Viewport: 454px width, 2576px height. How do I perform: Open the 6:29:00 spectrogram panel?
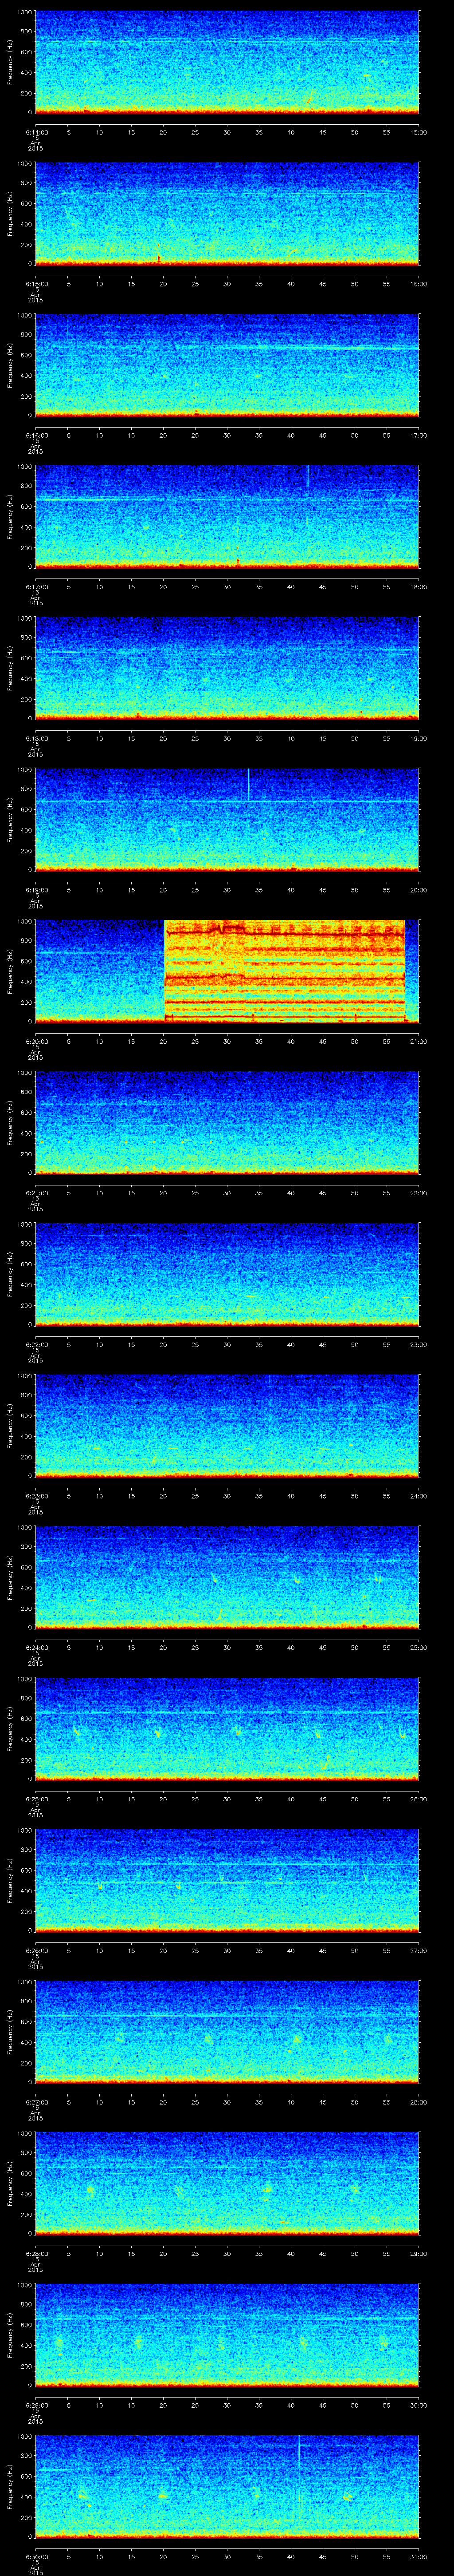[x=227, y=2334]
